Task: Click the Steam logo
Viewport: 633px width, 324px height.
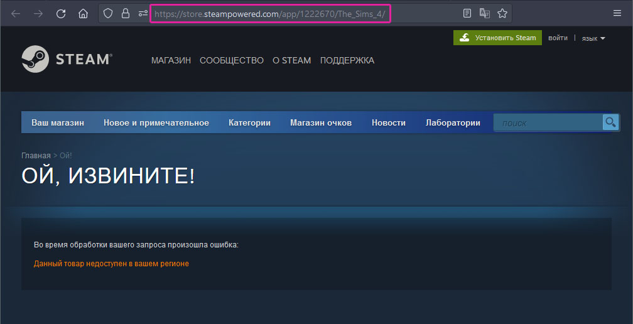Action: (x=67, y=60)
